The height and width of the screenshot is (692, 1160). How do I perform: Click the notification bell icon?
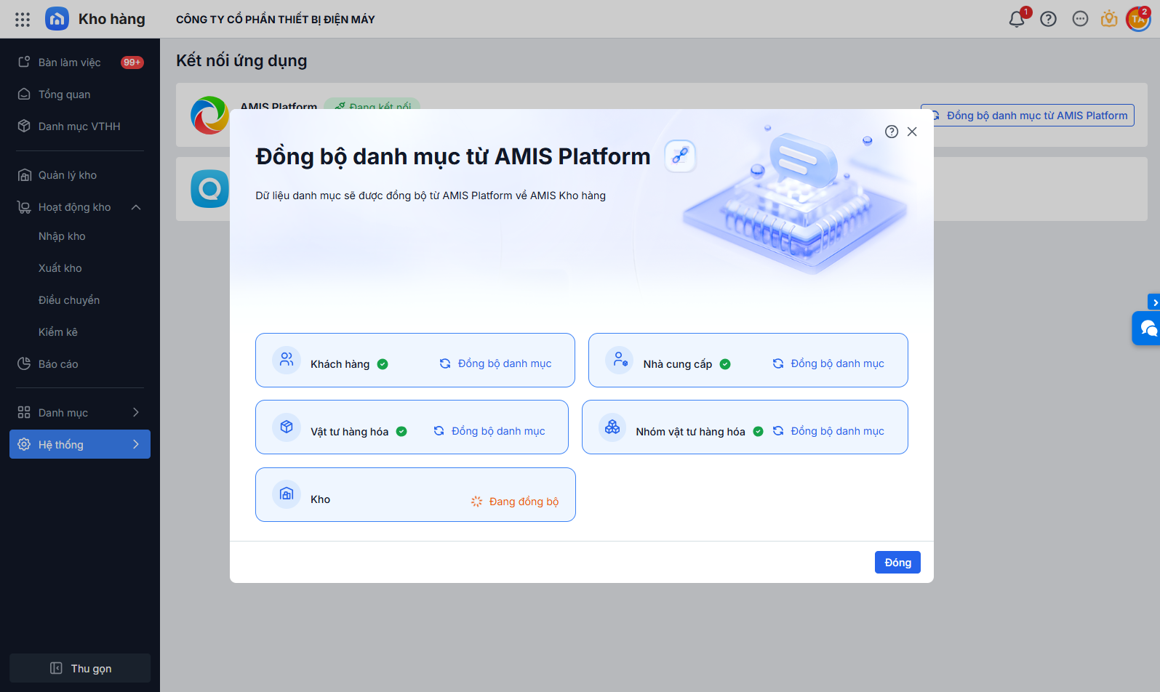(x=1017, y=20)
